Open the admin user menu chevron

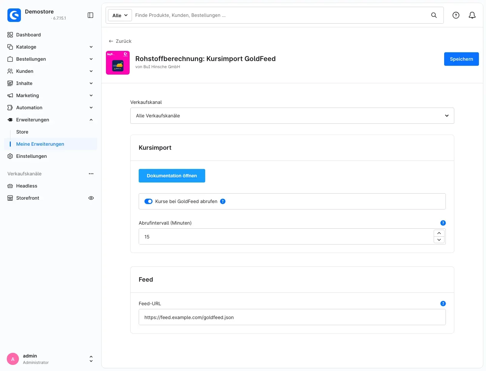[91, 359]
